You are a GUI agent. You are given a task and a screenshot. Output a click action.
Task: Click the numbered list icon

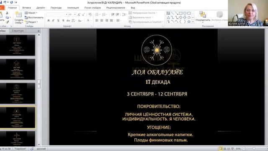(x=104, y=15)
